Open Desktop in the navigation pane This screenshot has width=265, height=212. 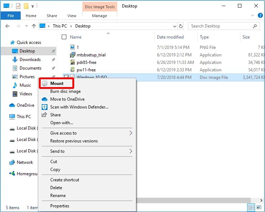point(27,51)
